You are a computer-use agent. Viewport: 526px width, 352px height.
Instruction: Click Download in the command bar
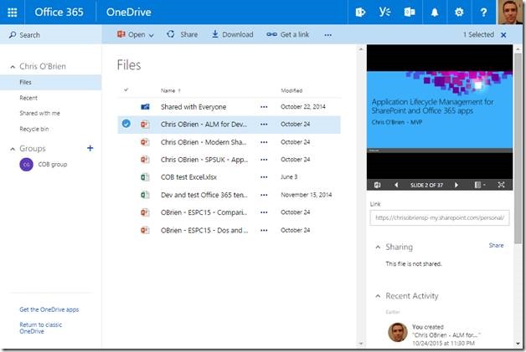point(233,34)
